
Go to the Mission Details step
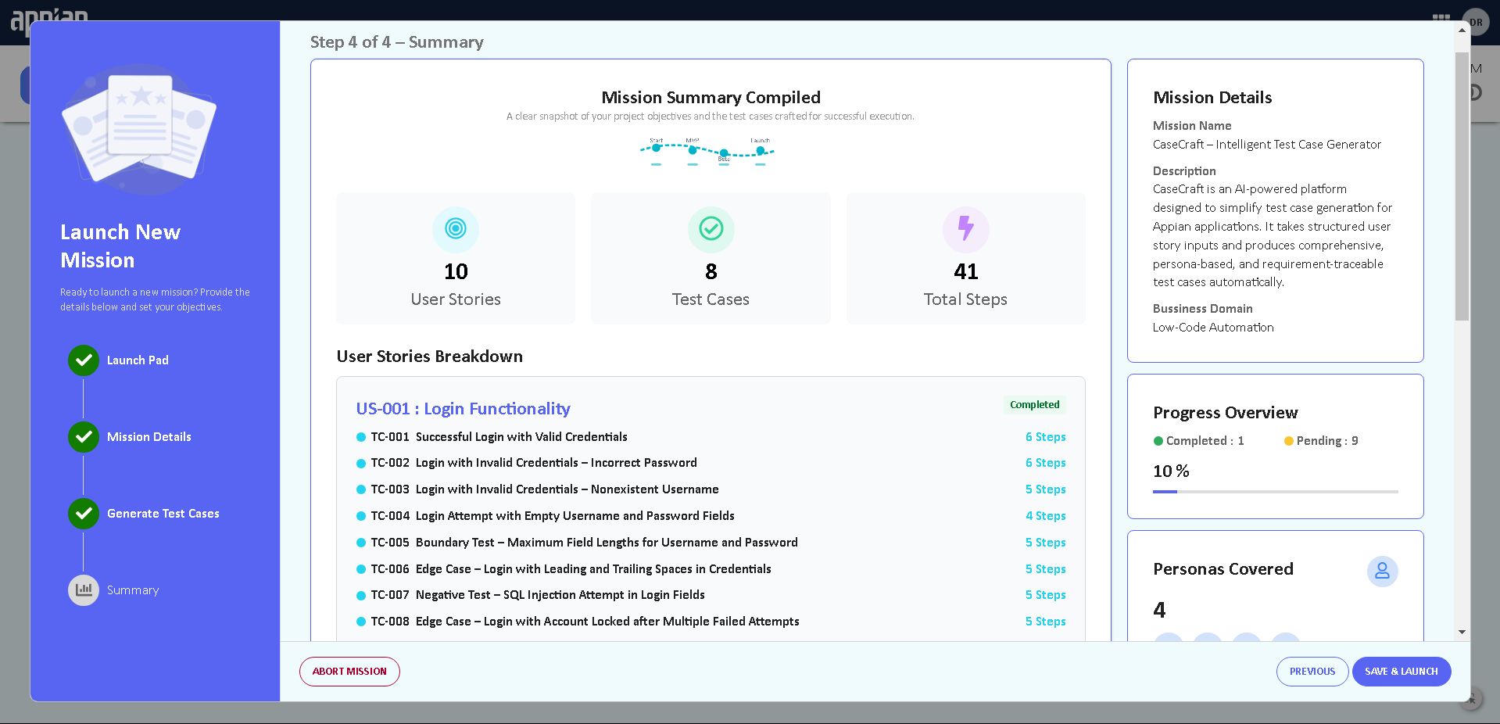[x=149, y=437]
